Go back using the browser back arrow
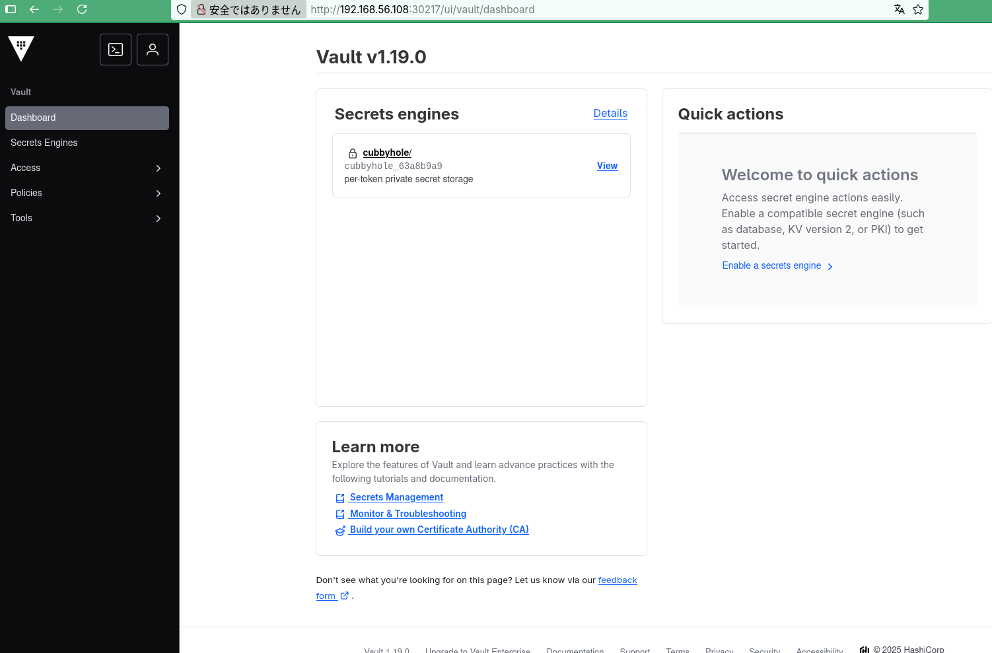The width and height of the screenshot is (992, 653). pyautogui.click(x=34, y=9)
